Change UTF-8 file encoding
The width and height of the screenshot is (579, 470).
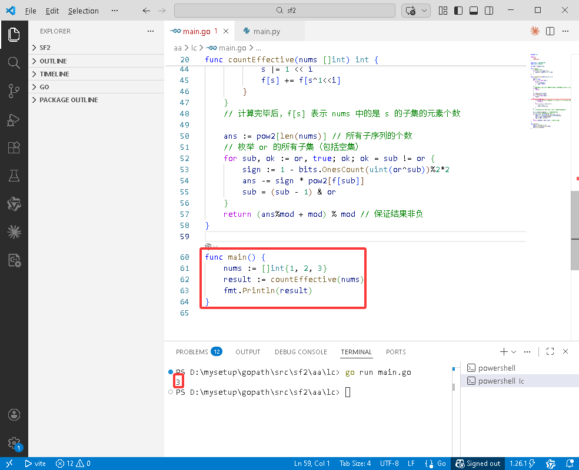(x=389, y=464)
